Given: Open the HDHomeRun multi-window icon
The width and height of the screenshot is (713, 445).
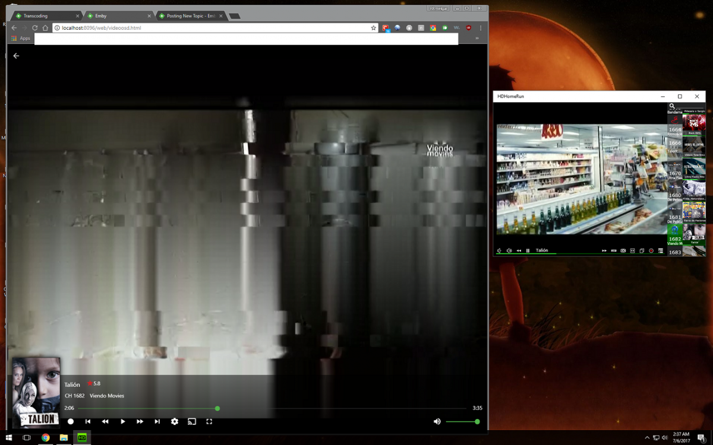Looking at the screenshot, I should point(642,250).
